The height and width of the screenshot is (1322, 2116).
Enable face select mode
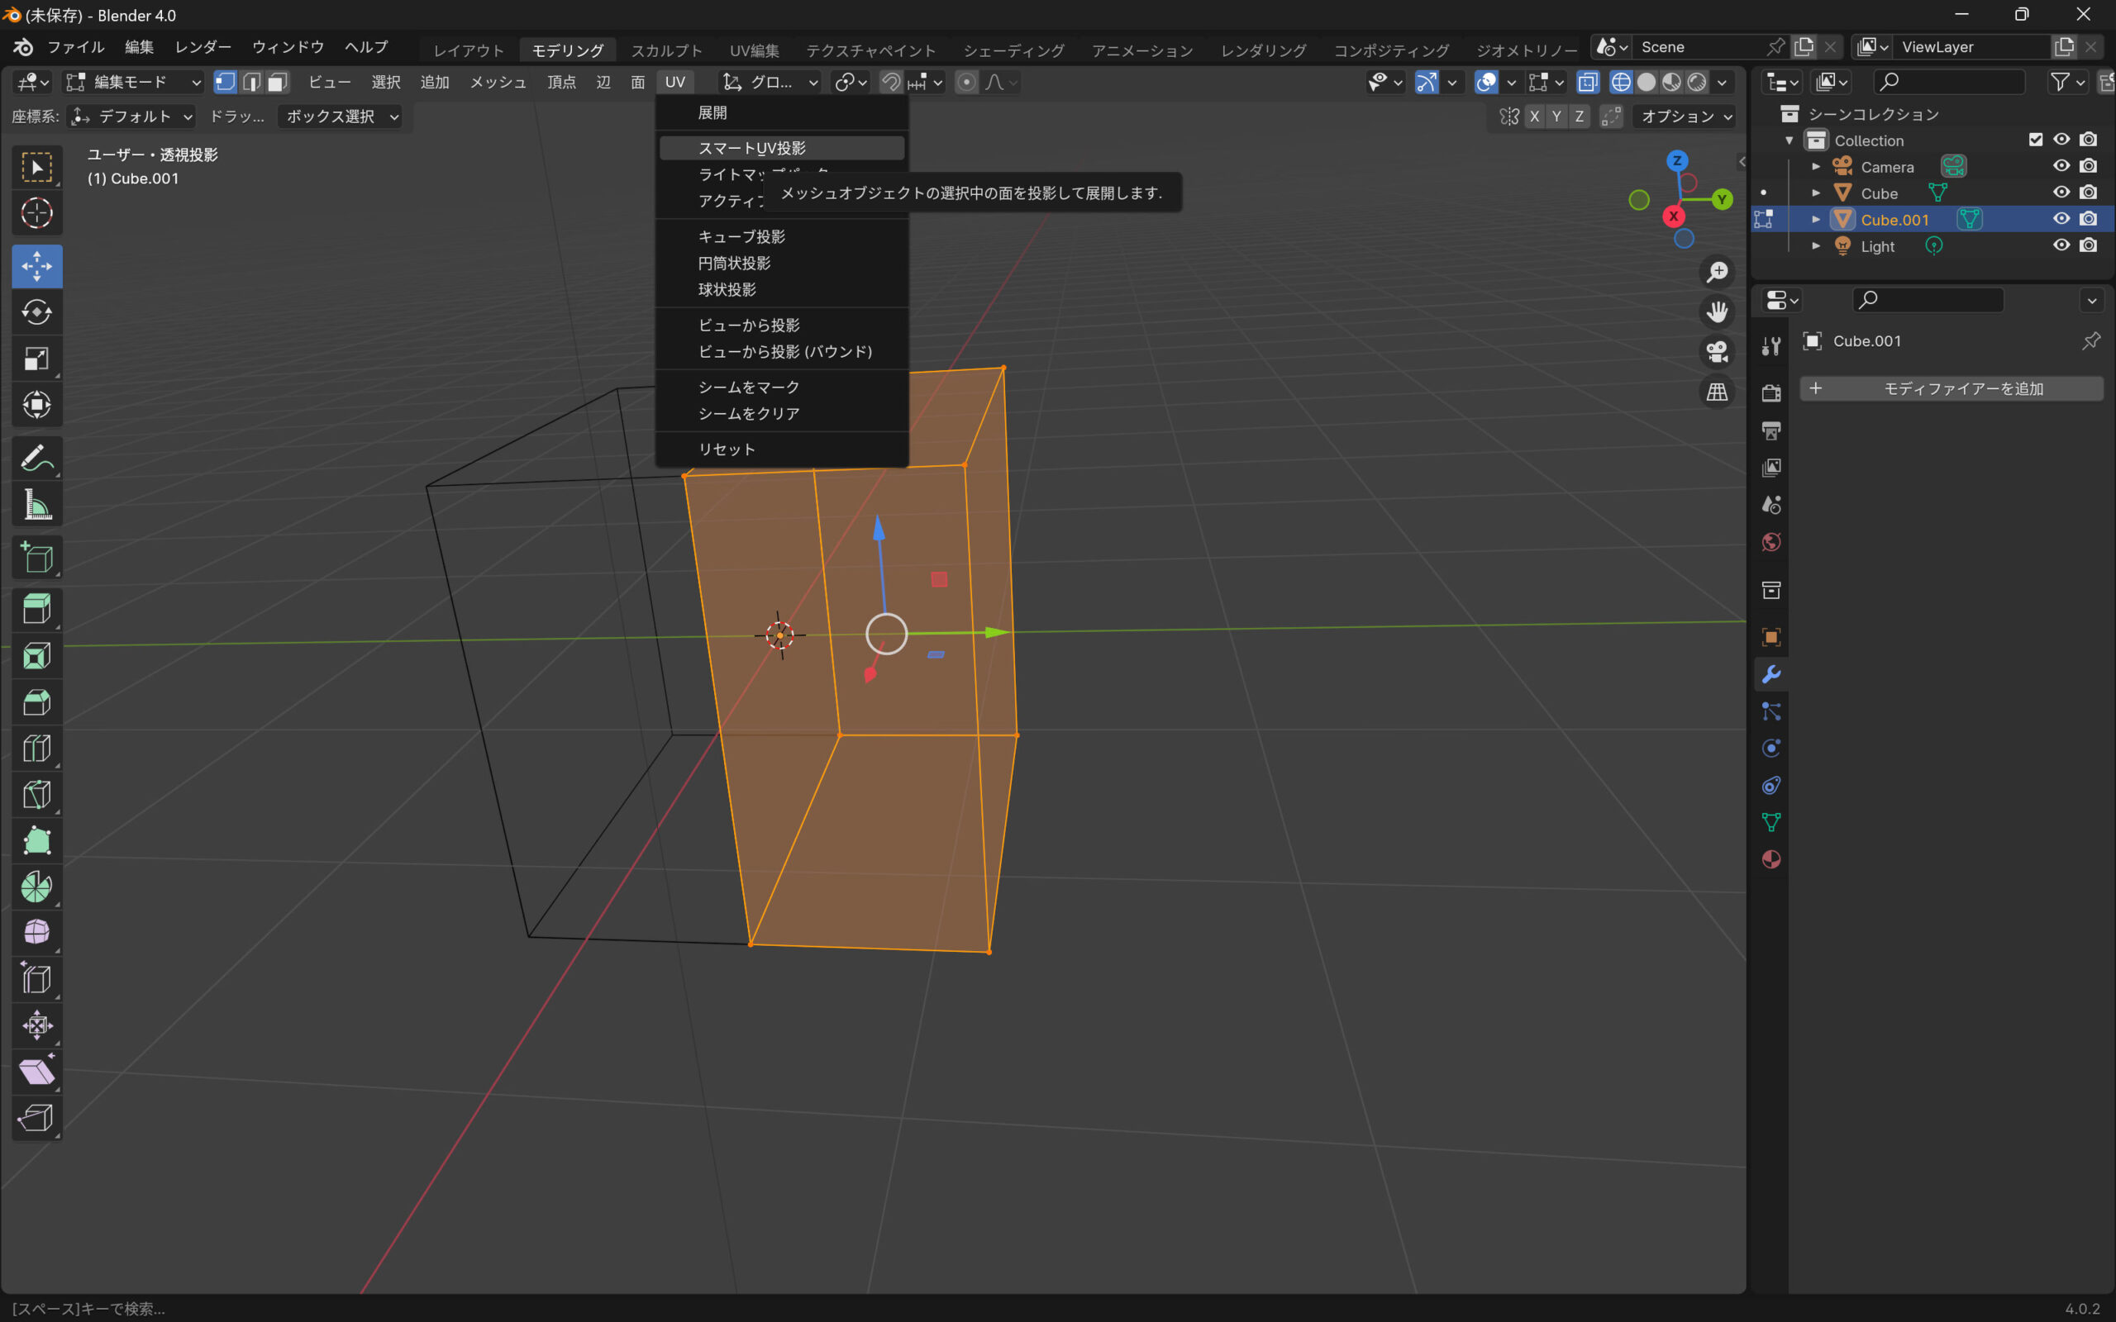pyautogui.click(x=277, y=82)
